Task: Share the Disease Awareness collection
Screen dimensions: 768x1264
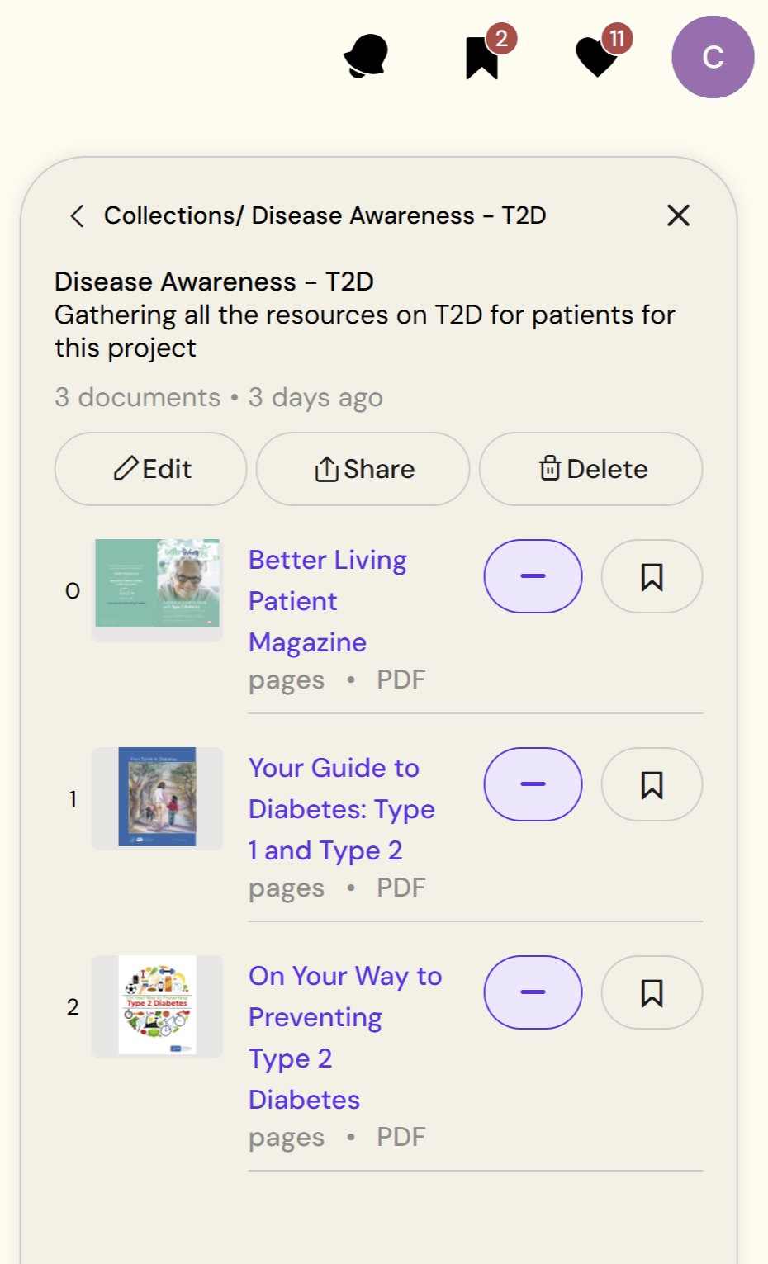Action: point(363,469)
